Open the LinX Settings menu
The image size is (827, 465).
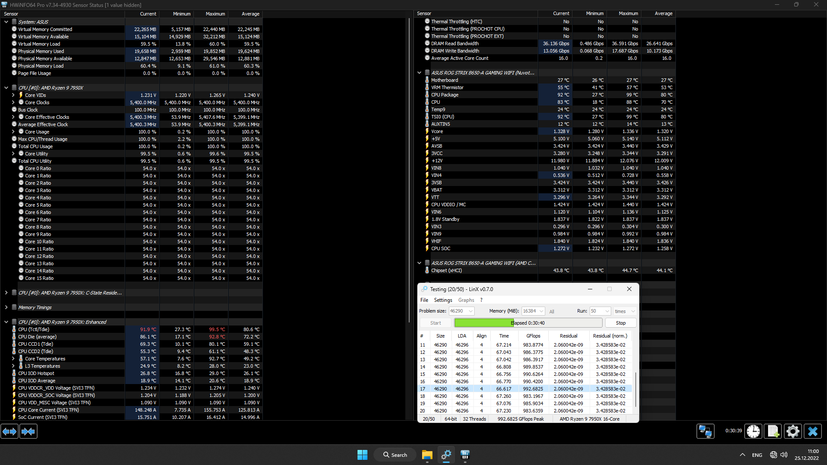443,300
